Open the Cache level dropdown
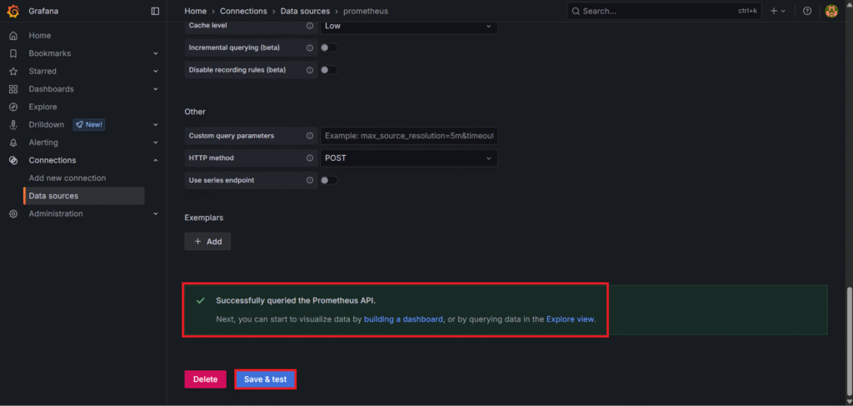Image resolution: width=853 pixels, height=406 pixels. click(x=408, y=26)
